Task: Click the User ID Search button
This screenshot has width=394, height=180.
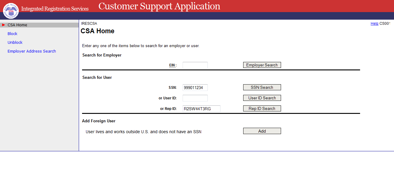Action: (262, 98)
